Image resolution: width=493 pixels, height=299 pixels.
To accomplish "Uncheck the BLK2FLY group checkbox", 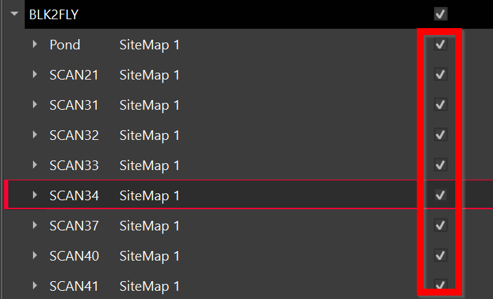I will point(441,14).
